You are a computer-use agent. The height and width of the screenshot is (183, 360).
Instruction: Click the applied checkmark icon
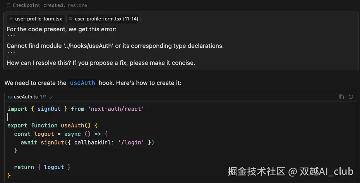[51, 97]
